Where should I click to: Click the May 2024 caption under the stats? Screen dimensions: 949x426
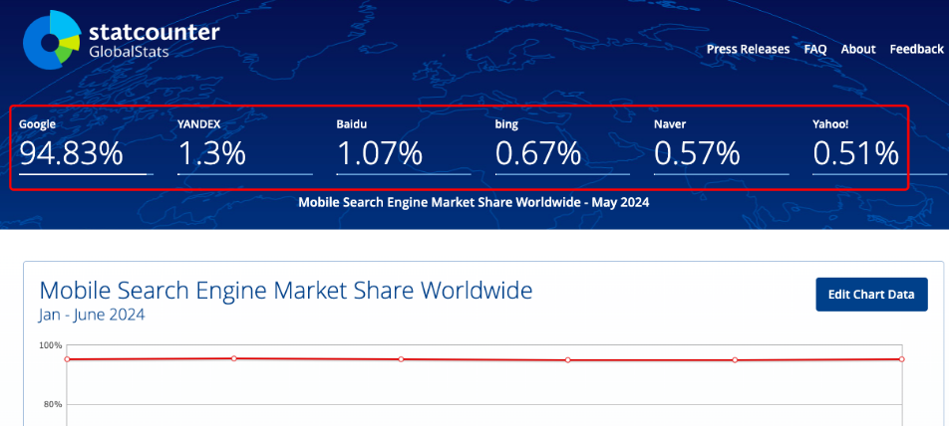point(474,202)
